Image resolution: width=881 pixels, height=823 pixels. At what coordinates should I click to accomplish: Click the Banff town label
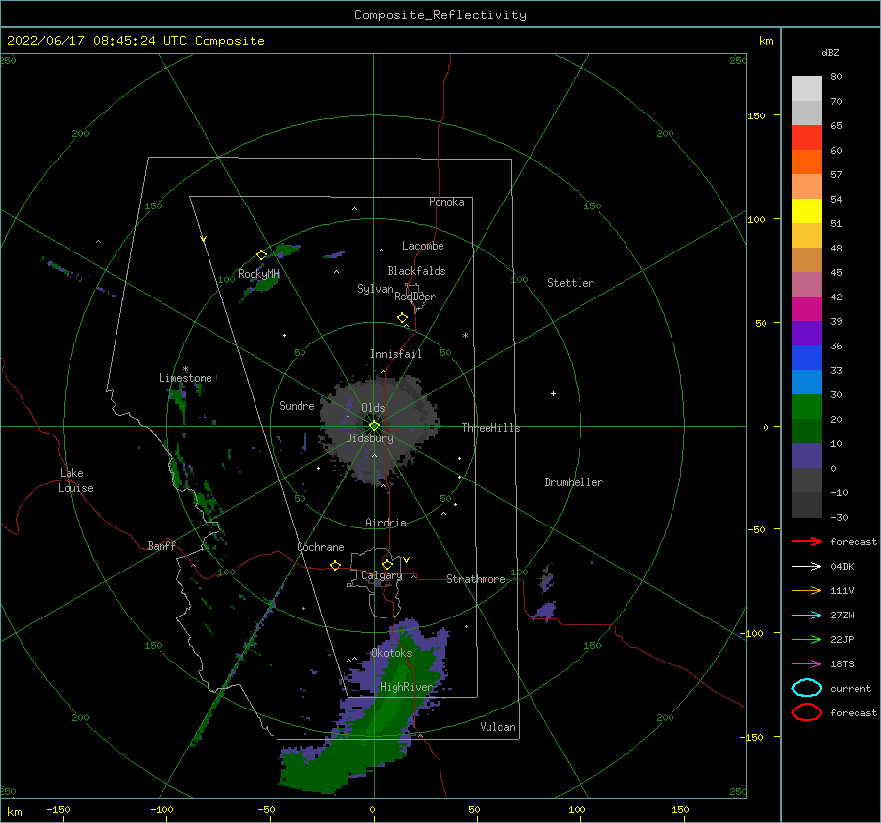point(162,546)
